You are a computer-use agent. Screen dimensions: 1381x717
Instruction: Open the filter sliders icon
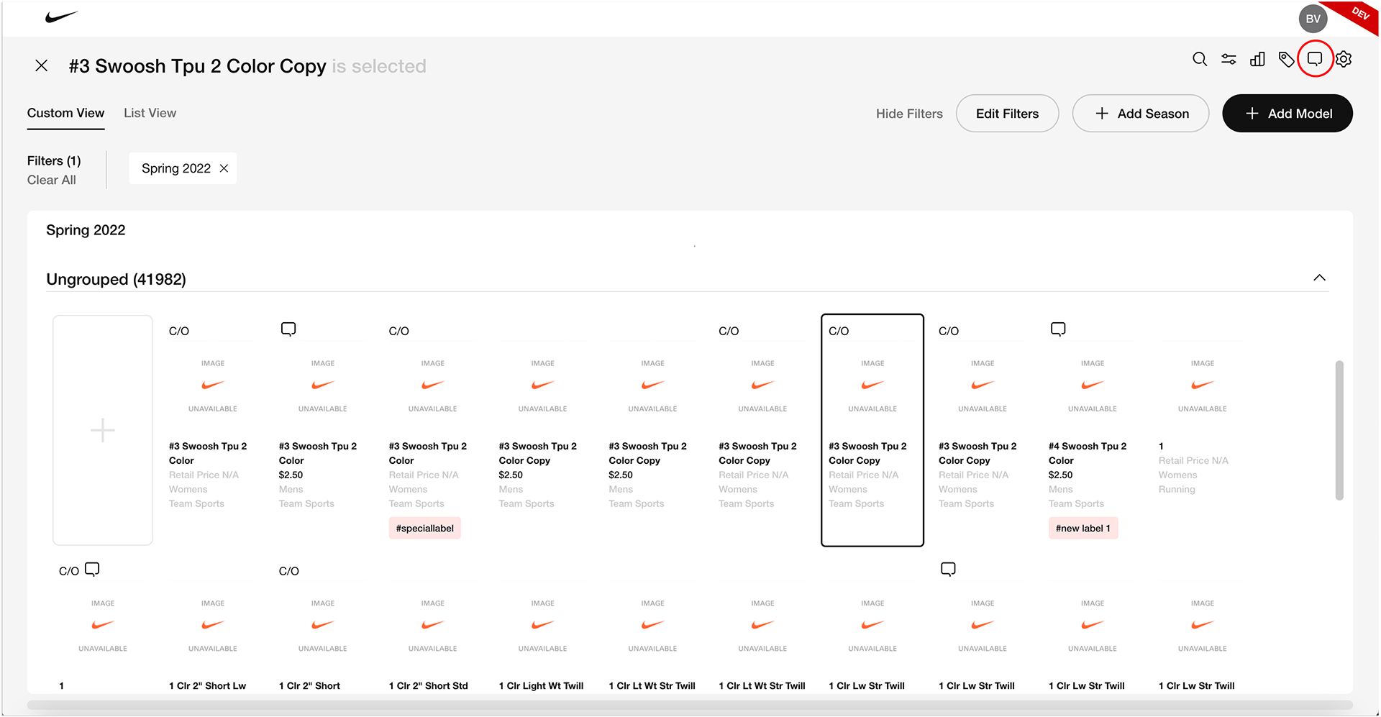click(x=1229, y=60)
